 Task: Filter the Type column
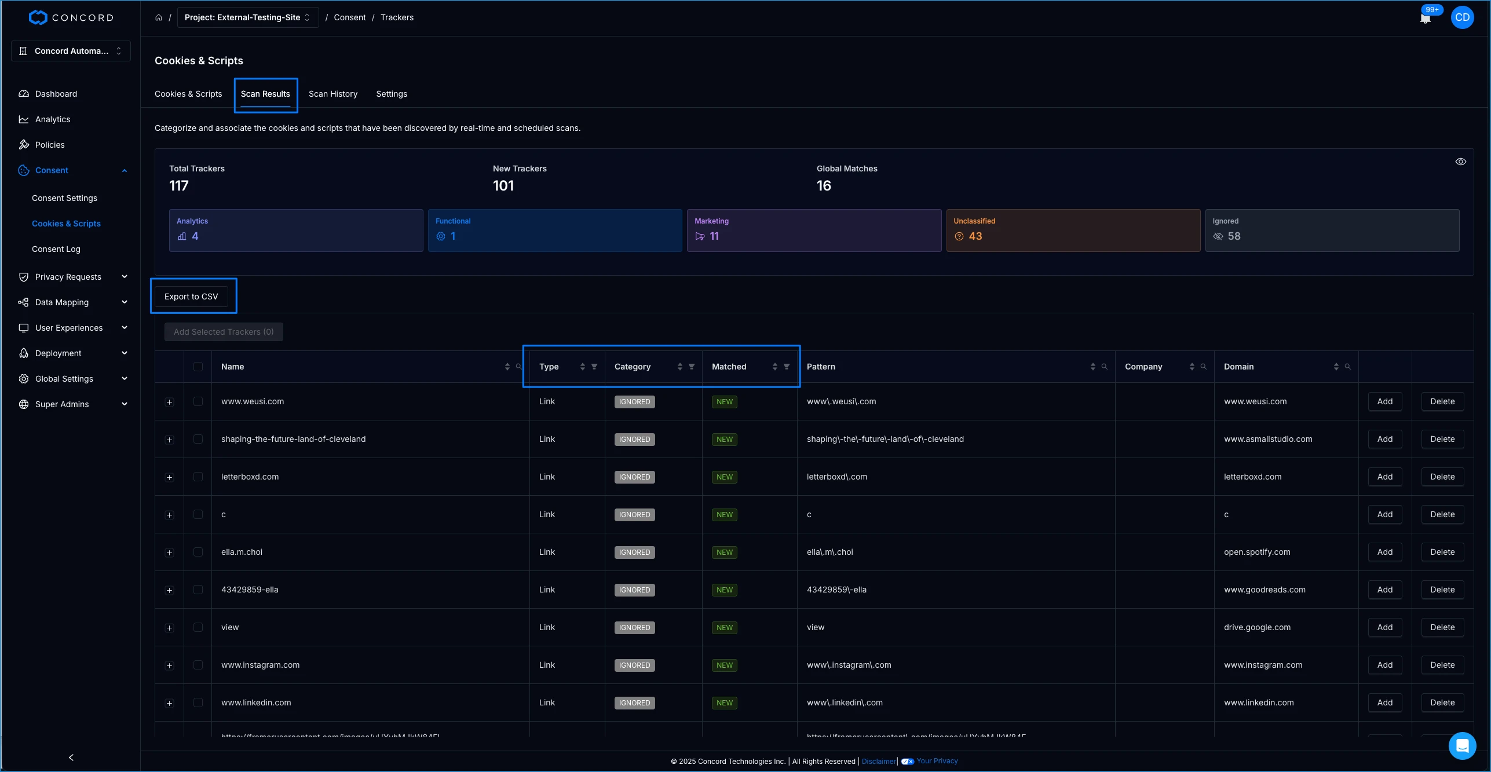pos(594,367)
